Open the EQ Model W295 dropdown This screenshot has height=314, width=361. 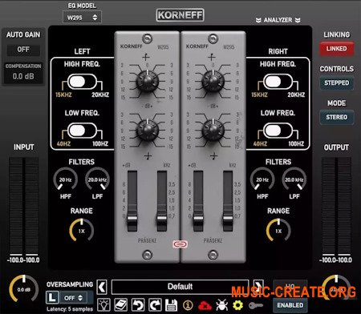pyautogui.click(x=82, y=18)
